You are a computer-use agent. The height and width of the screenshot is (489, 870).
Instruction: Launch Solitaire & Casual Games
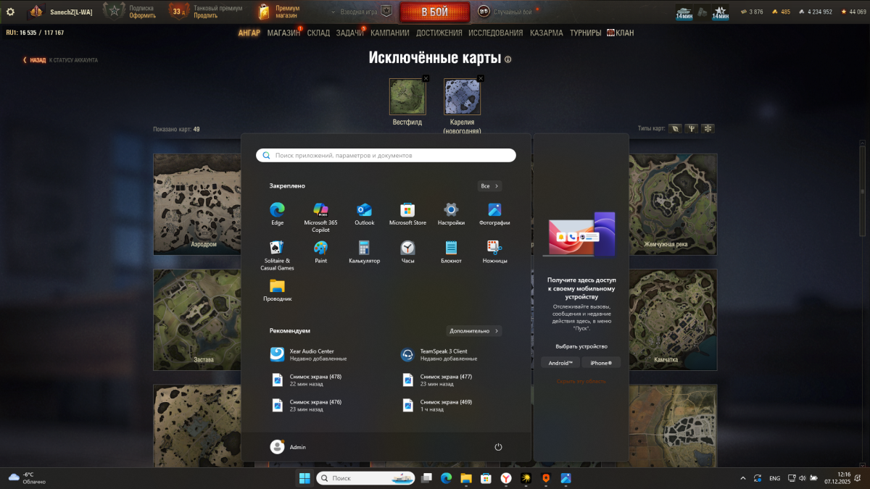coord(277,255)
